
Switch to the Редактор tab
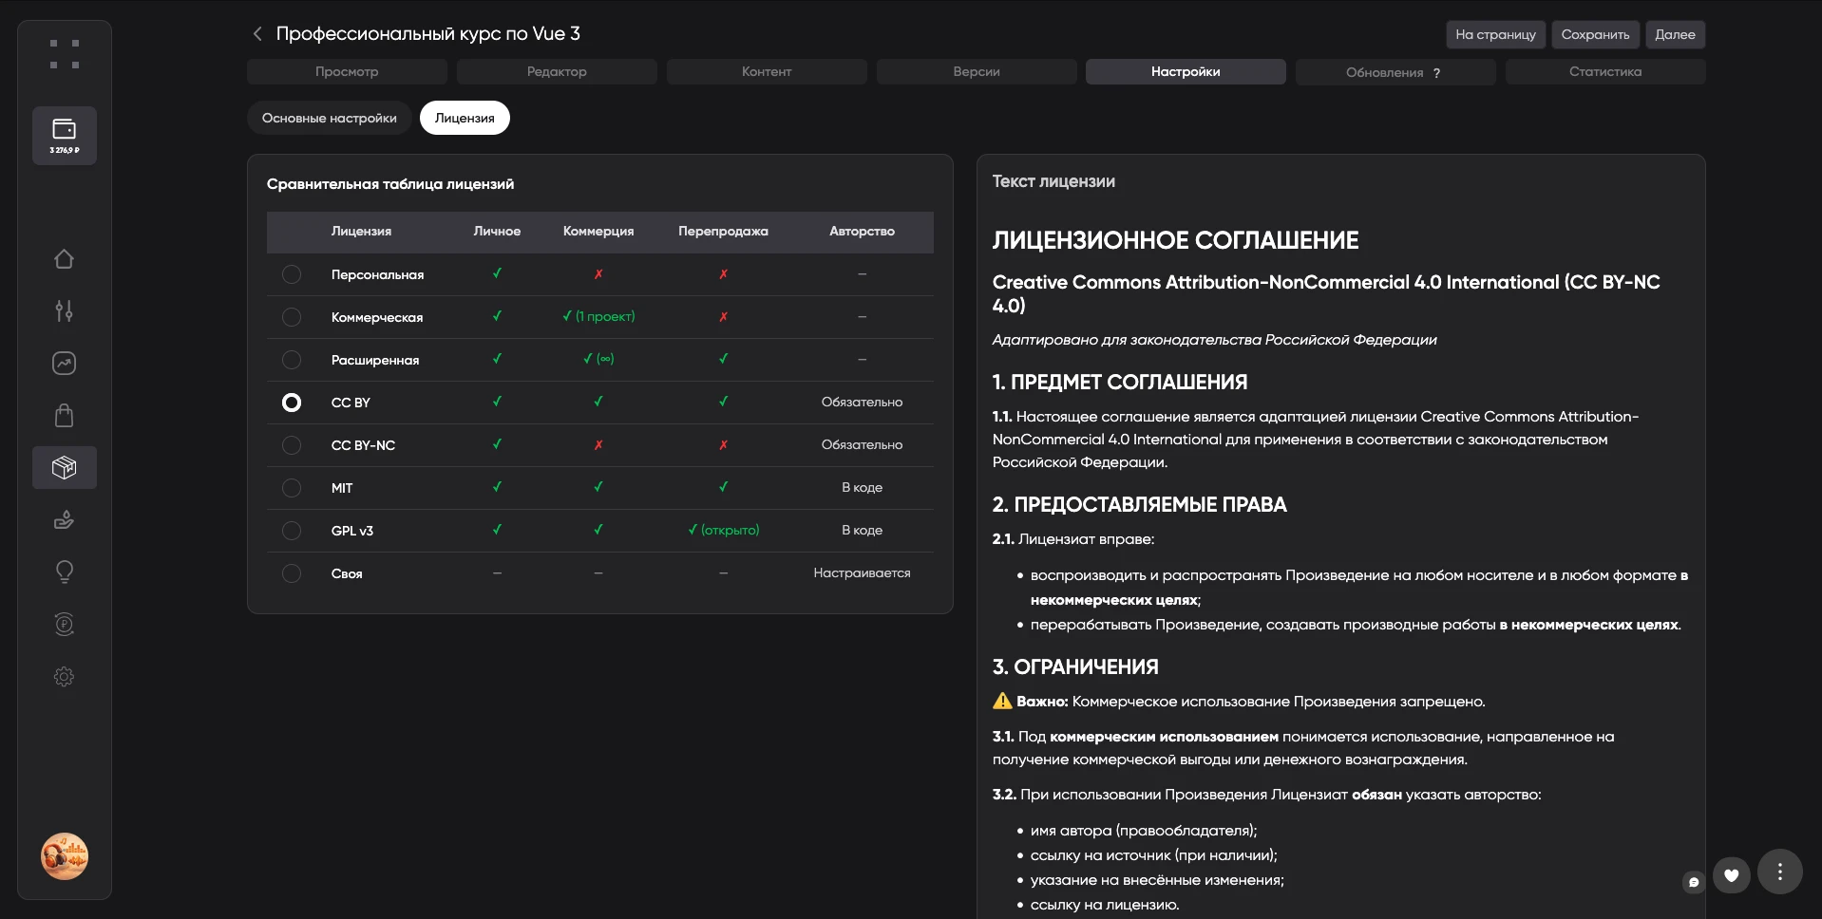point(557,72)
